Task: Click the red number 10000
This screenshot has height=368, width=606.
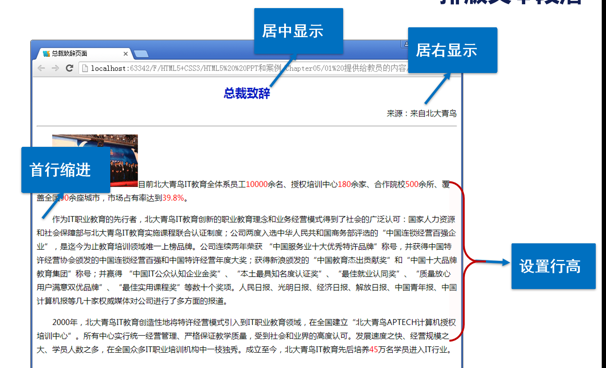Action: [x=257, y=184]
